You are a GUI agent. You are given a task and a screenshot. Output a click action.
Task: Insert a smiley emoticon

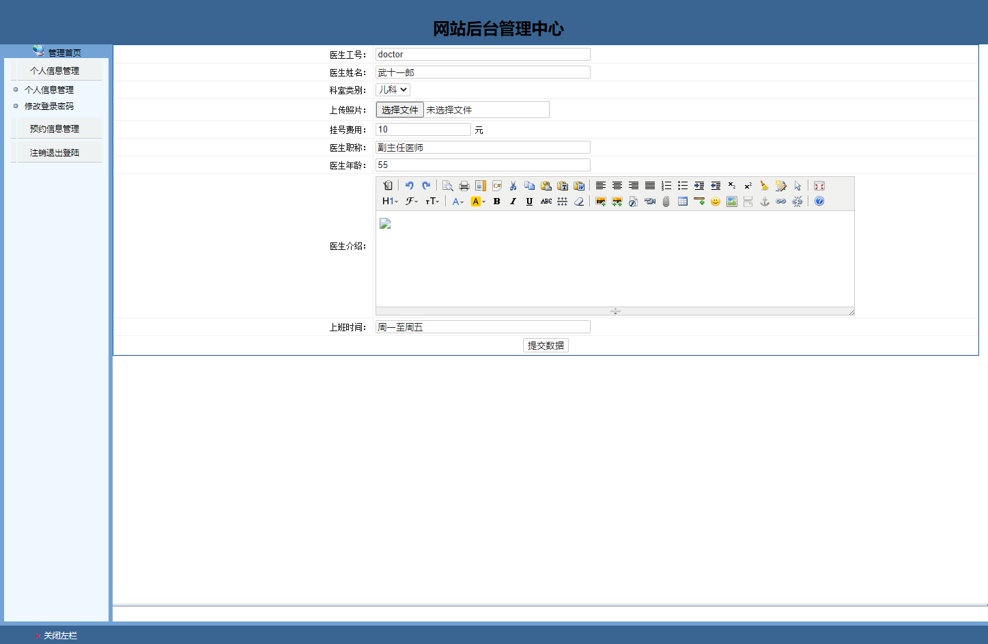(715, 201)
